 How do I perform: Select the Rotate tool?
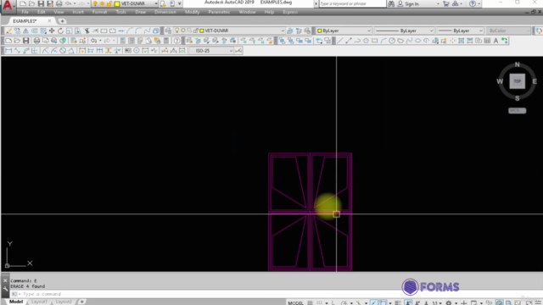[x=60, y=30]
